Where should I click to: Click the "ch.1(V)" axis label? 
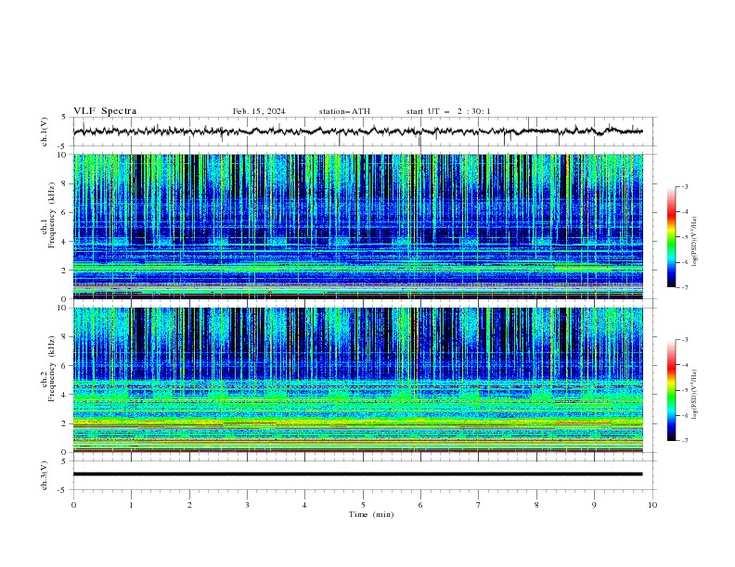tap(45, 132)
